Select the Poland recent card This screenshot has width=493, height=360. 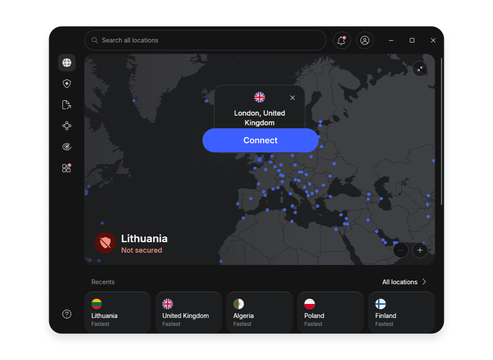(330, 312)
